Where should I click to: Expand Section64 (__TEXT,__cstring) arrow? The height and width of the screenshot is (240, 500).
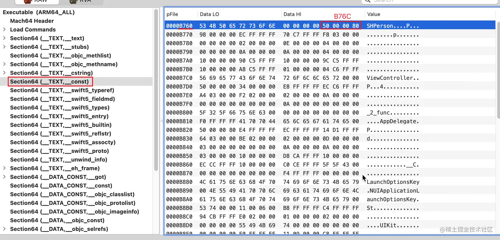coord(4,73)
